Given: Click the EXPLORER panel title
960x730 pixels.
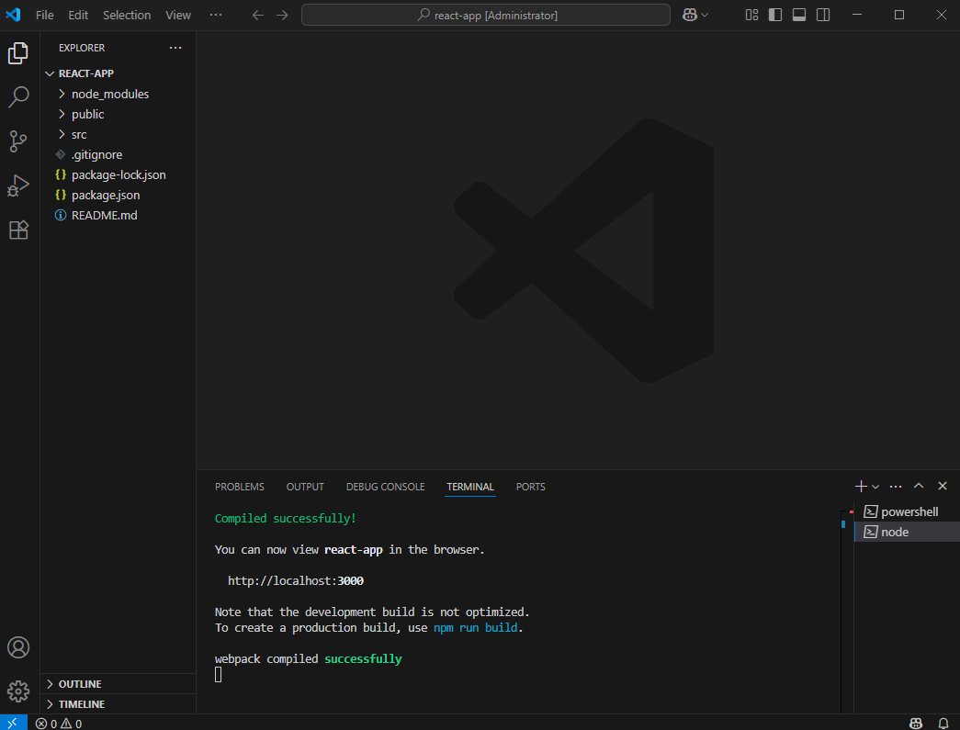Looking at the screenshot, I should tap(82, 48).
